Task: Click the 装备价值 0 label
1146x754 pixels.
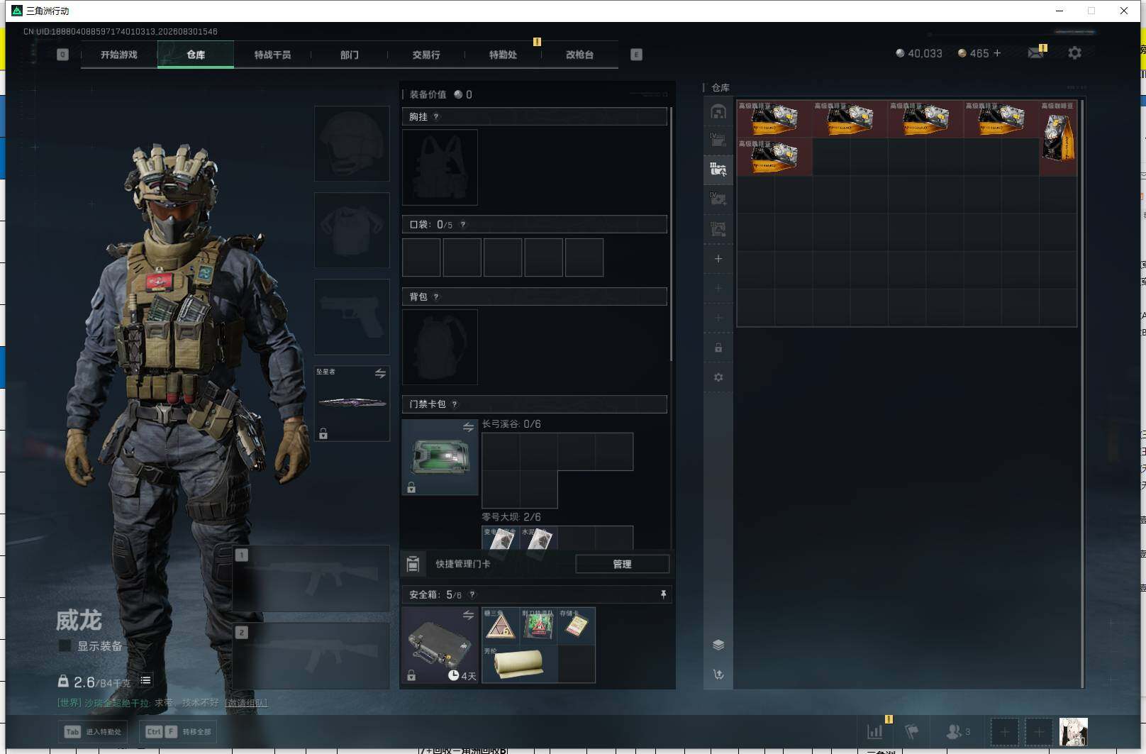Action: click(x=440, y=94)
